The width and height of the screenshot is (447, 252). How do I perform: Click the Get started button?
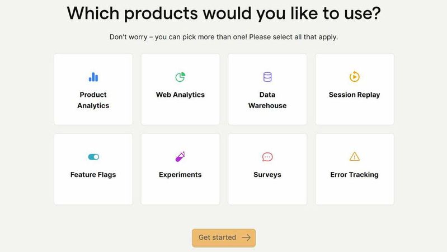224,238
